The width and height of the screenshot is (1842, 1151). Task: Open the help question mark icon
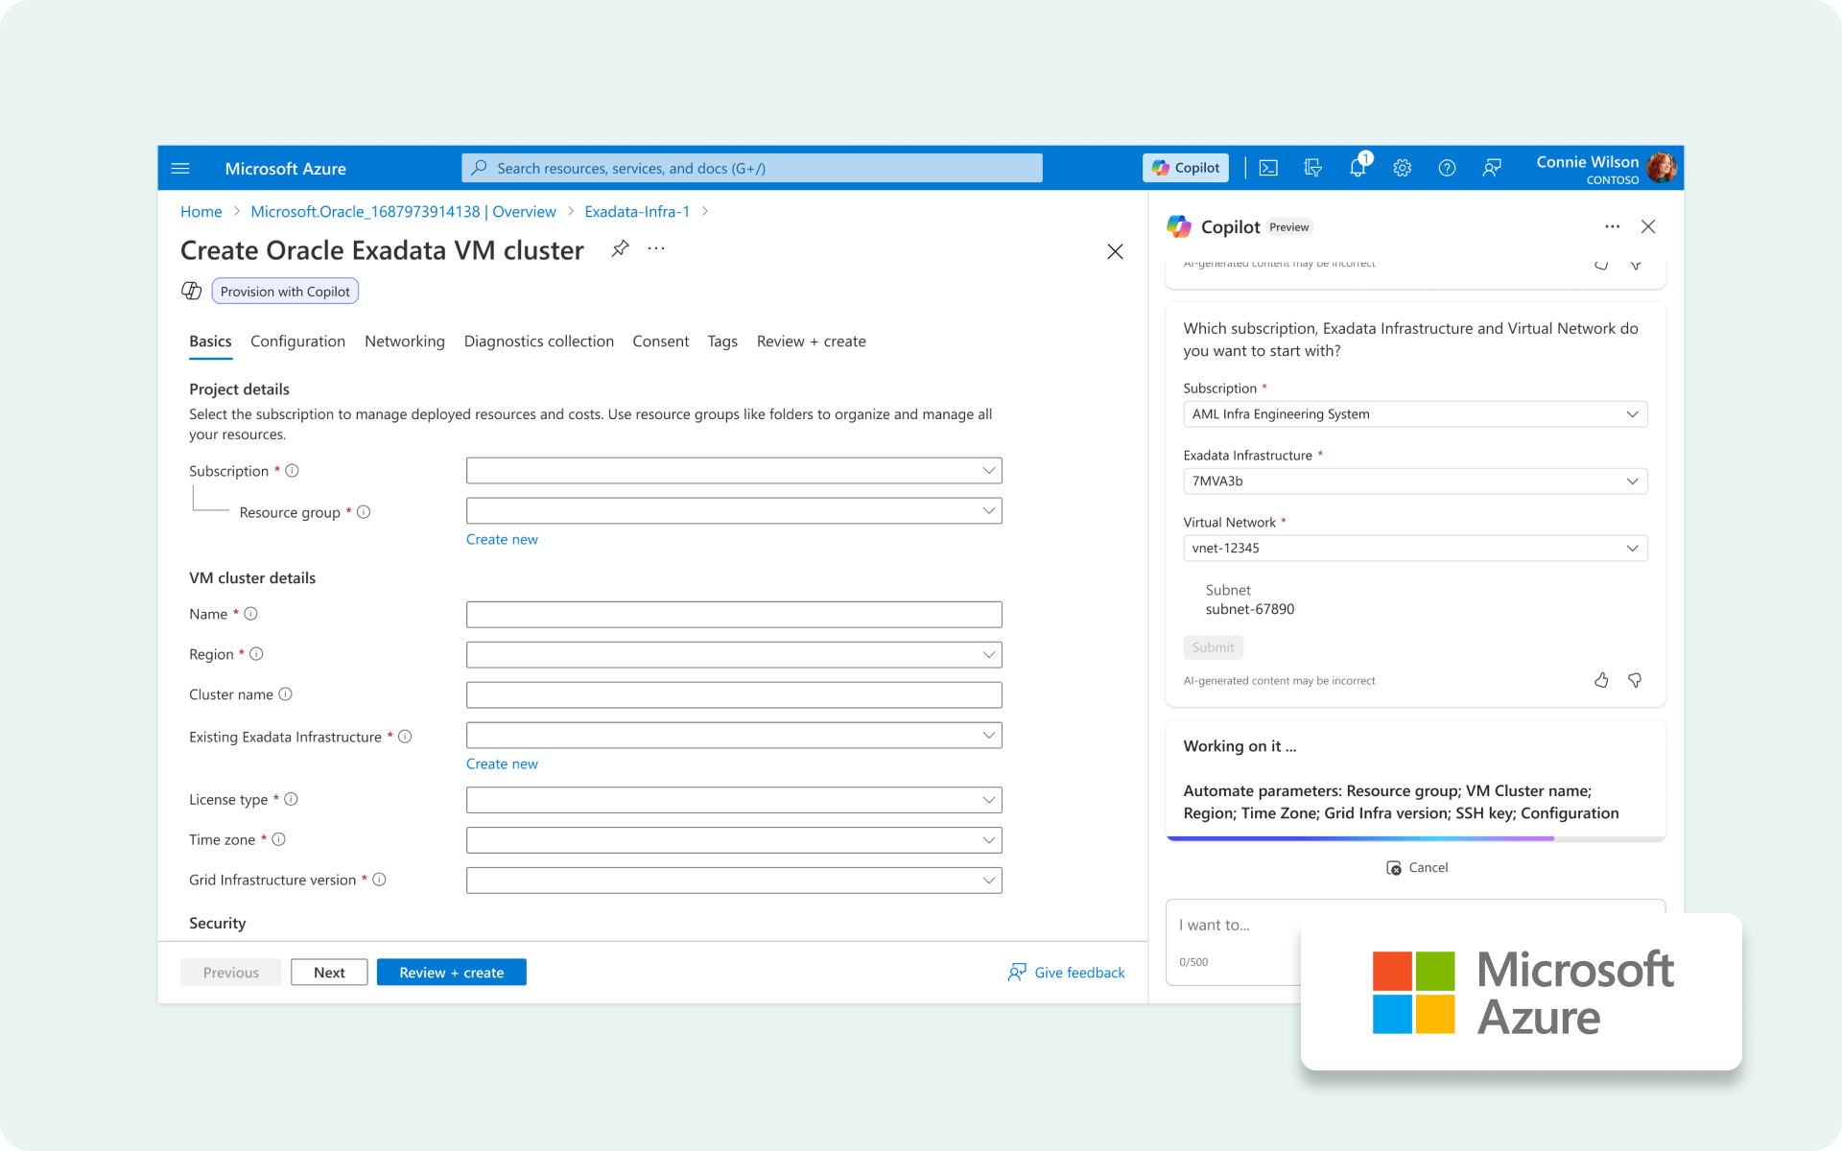tap(1447, 168)
